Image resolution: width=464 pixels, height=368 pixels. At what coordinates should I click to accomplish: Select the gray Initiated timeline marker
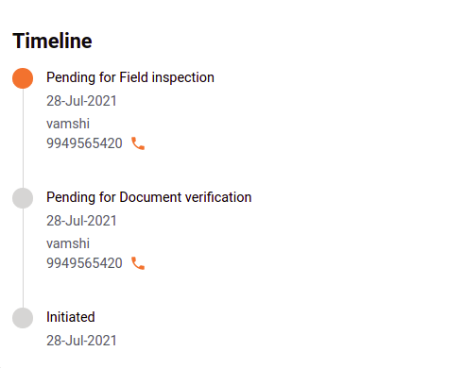(x=23, y=318)
